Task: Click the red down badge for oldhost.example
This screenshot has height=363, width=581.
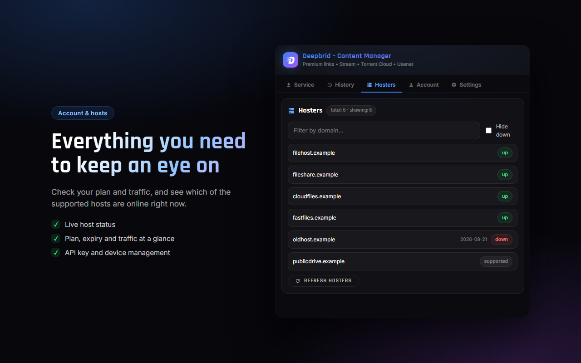Action: point(502,240)
